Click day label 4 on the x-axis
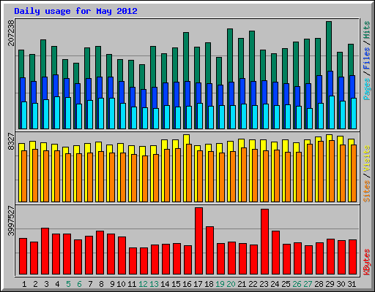Screen dimensions: 375x292 [x=57, y=284]
